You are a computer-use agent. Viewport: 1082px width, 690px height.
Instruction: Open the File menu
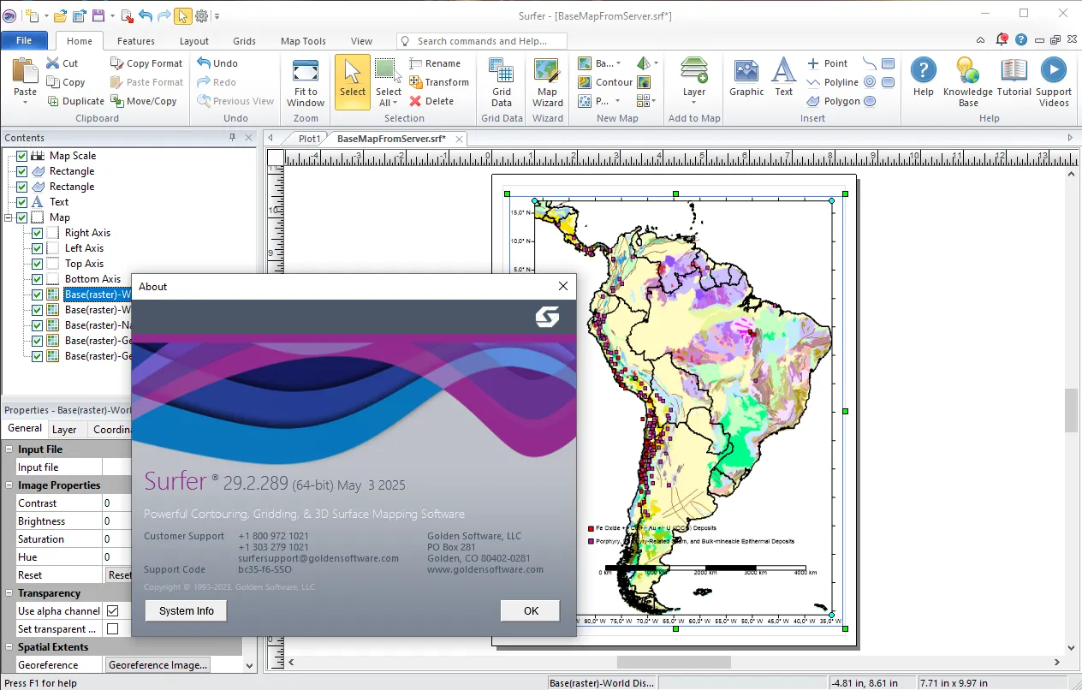(x=24, y=40)
